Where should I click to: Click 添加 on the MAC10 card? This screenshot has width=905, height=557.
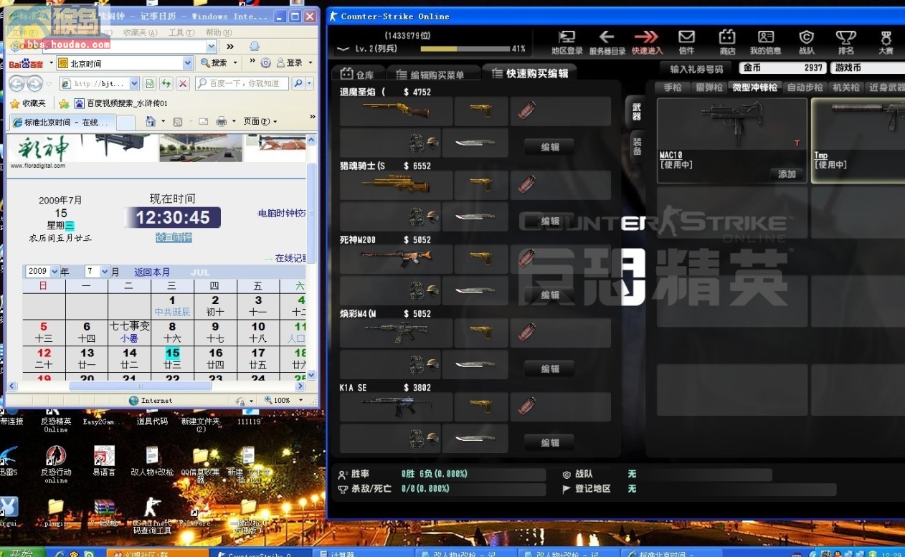[x=787, y=173]
